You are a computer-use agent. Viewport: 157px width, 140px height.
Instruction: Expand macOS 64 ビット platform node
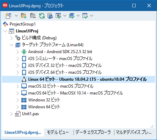[x=18, y=93]
